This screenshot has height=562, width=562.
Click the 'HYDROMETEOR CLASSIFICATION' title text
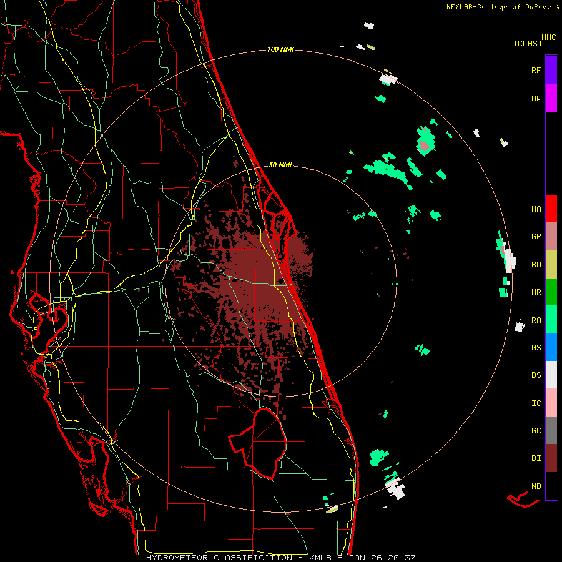pyautogui.click(x=219, y=558)
